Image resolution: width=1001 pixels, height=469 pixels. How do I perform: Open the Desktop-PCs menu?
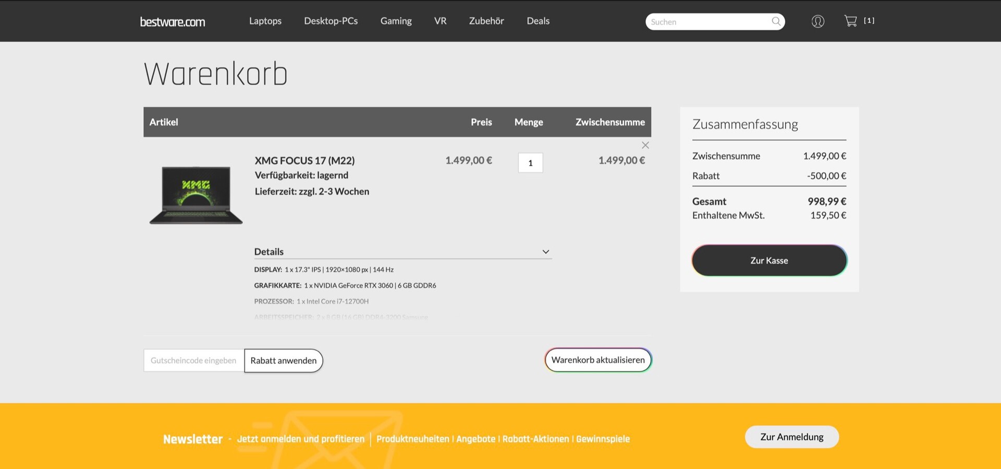[x=331, y=21]
